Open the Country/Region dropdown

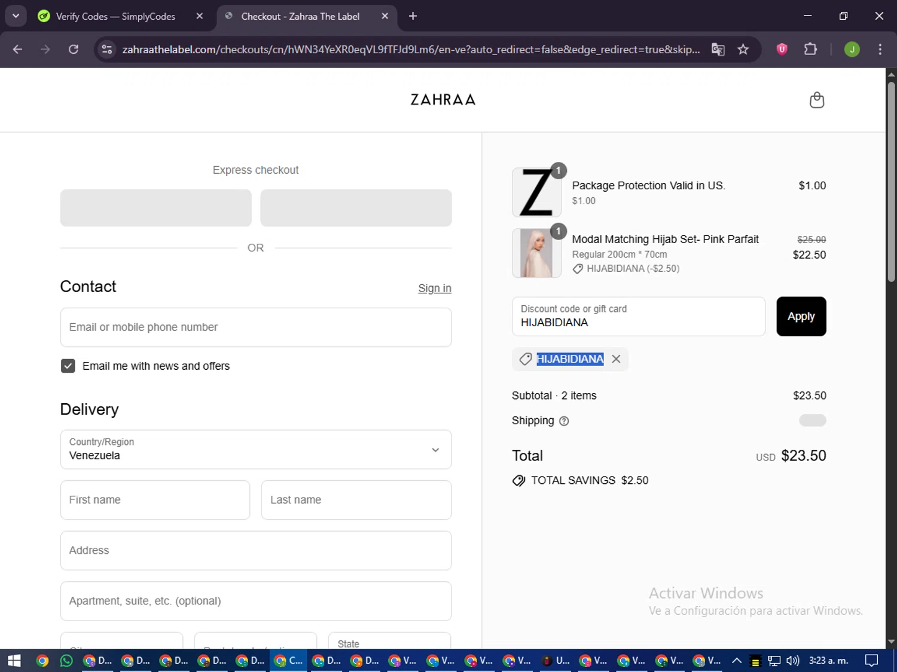click(256, 450)
